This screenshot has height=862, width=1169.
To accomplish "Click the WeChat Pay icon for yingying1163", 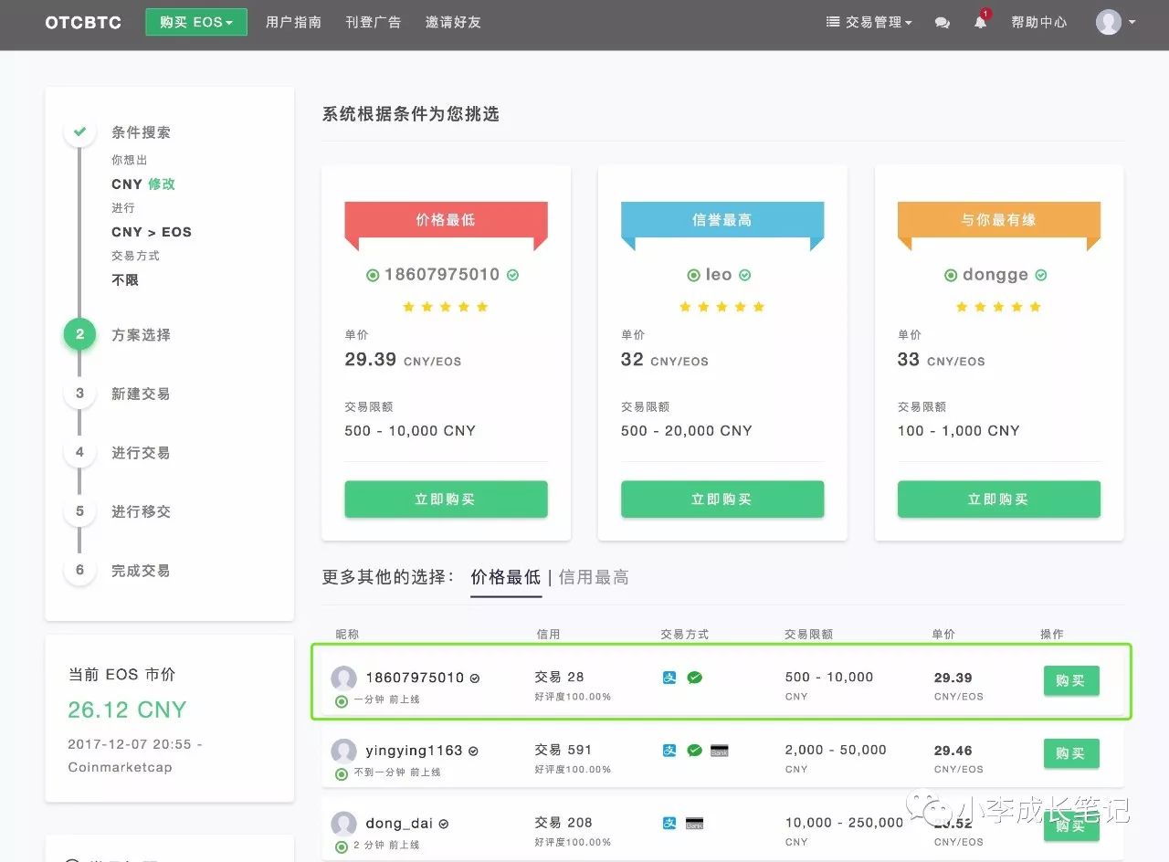I will [695, 750].
